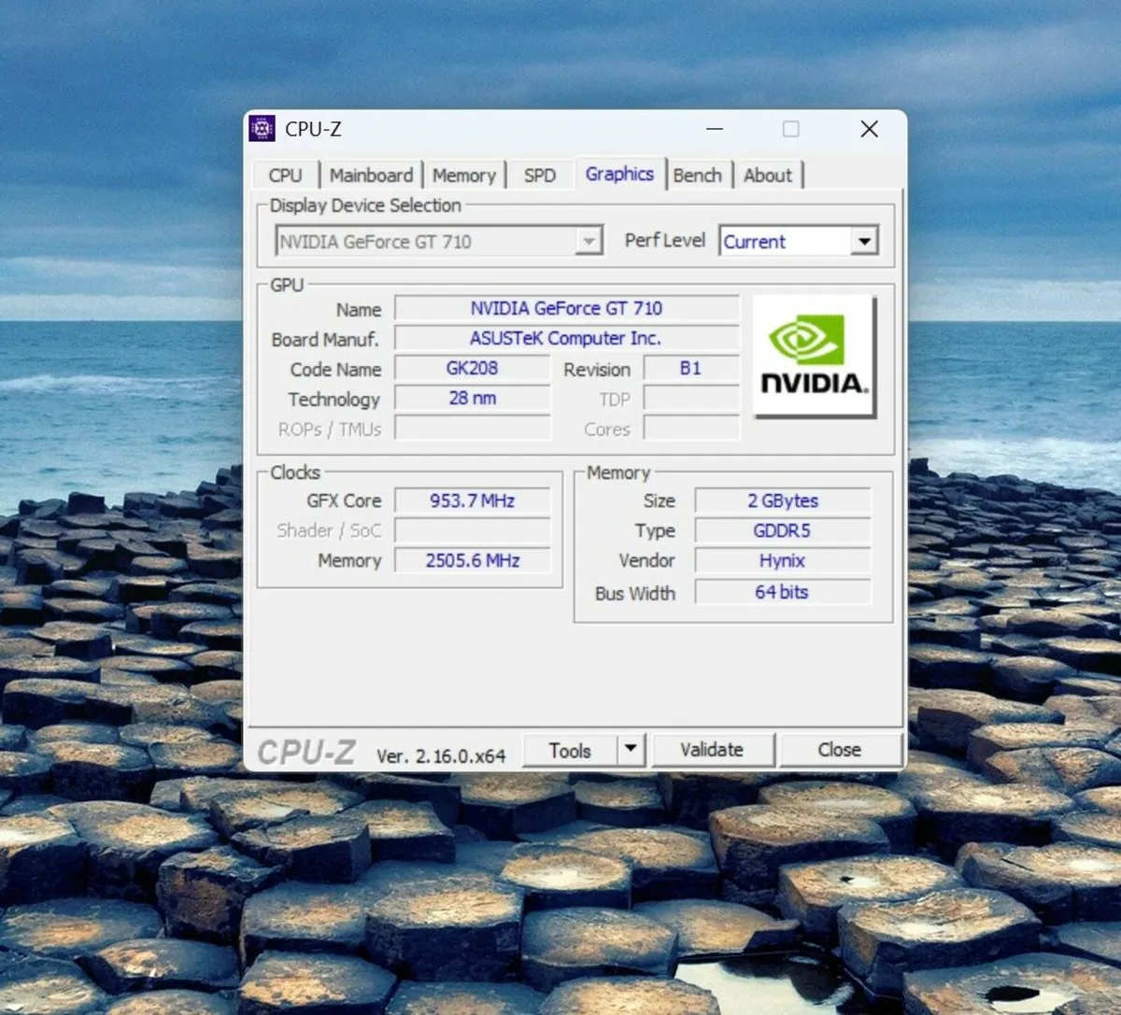This screenshot has height=1015, width=1121.
Task: Select the Graphics tab
Action: pyautogui.click(x=618, y=174)
